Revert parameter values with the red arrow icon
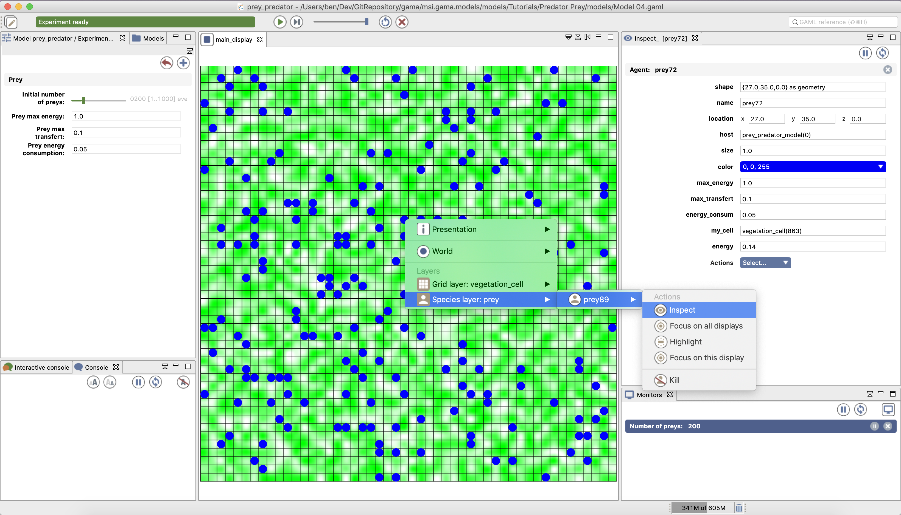 [167, 63]
